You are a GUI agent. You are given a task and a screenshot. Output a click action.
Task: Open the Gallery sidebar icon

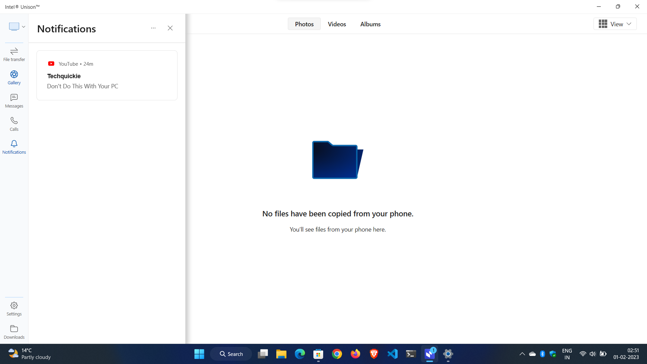14,78
